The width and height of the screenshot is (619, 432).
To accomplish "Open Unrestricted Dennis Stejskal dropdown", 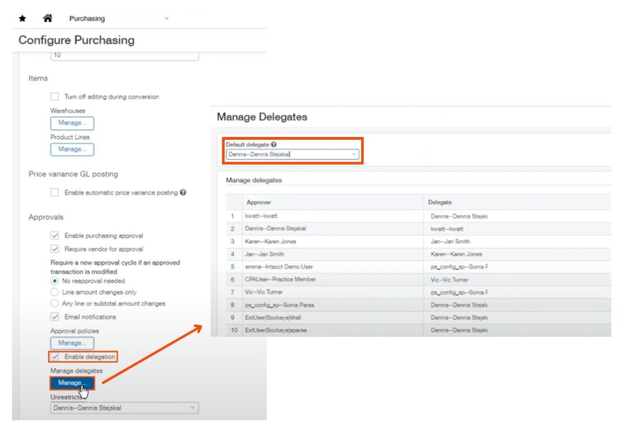I will (x=124, y=408).
